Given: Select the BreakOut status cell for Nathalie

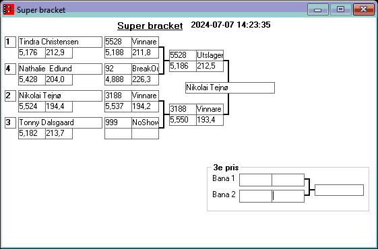Looking at the screenshot, I should (145, 69).
